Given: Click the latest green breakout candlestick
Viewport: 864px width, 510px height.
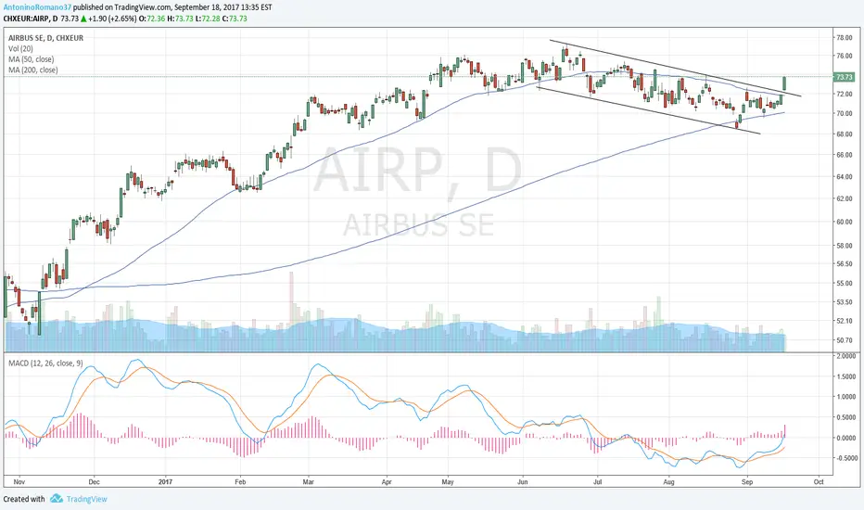Looking at the screenshot, I should coord(784,83).
